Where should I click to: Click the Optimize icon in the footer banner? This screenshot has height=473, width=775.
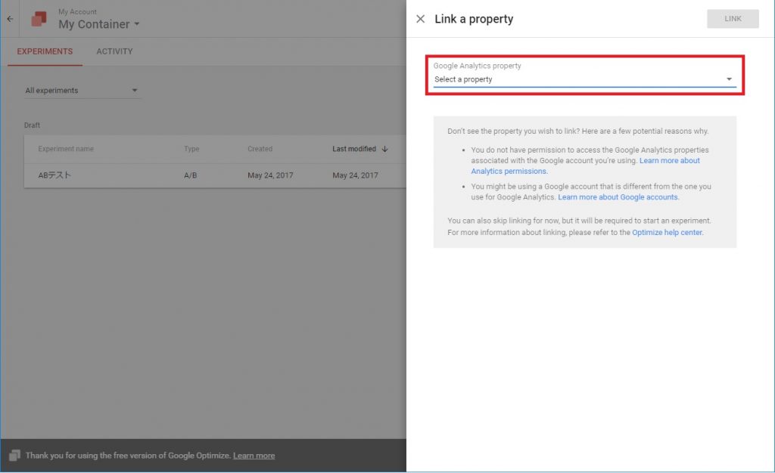[x=14, y=456]
